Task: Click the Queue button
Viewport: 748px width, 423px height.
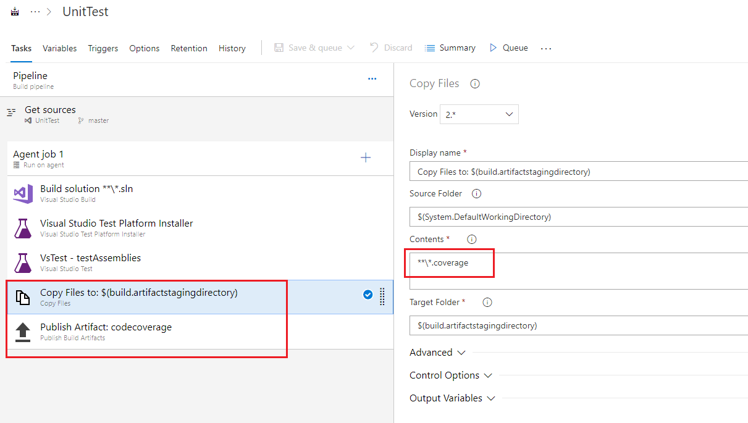Action: click(508, 48)
